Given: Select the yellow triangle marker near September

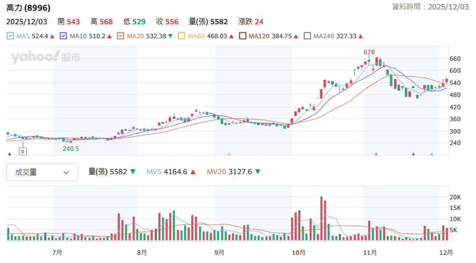Looking at the screenshot, I should tap(229, 154).
